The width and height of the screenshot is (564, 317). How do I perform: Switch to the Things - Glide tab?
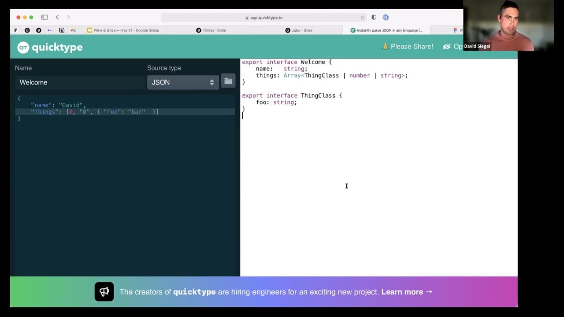coord(211,30)
